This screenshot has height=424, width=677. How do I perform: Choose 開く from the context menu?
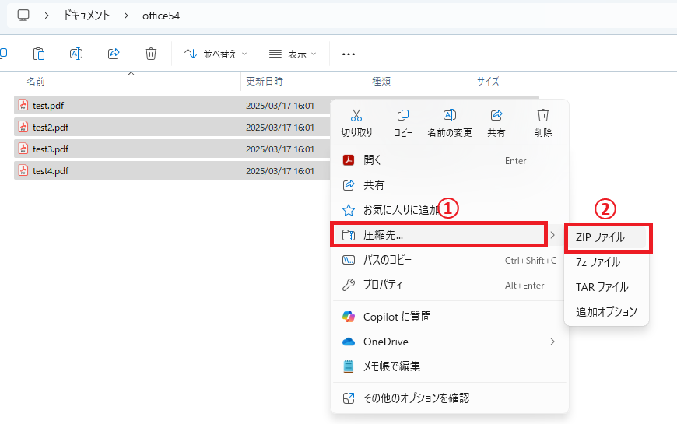coord(450,160)
